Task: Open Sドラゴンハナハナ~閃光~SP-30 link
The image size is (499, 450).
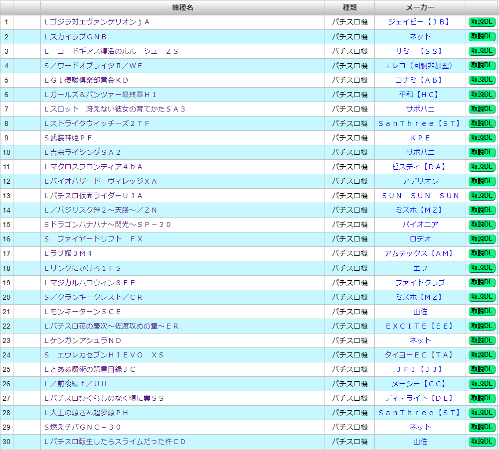Action: pos(108,225)
